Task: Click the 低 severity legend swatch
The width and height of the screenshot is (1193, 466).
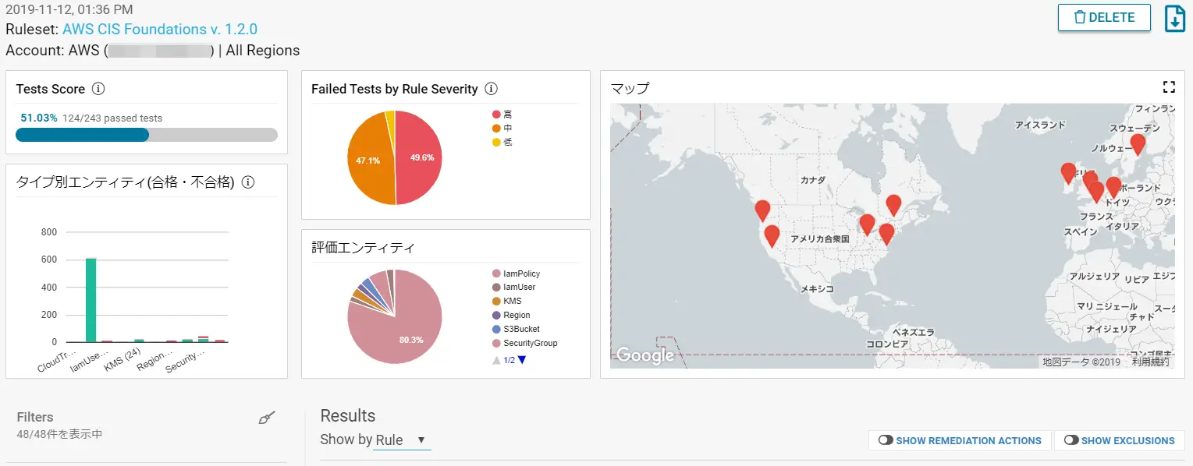Action: 496,142
